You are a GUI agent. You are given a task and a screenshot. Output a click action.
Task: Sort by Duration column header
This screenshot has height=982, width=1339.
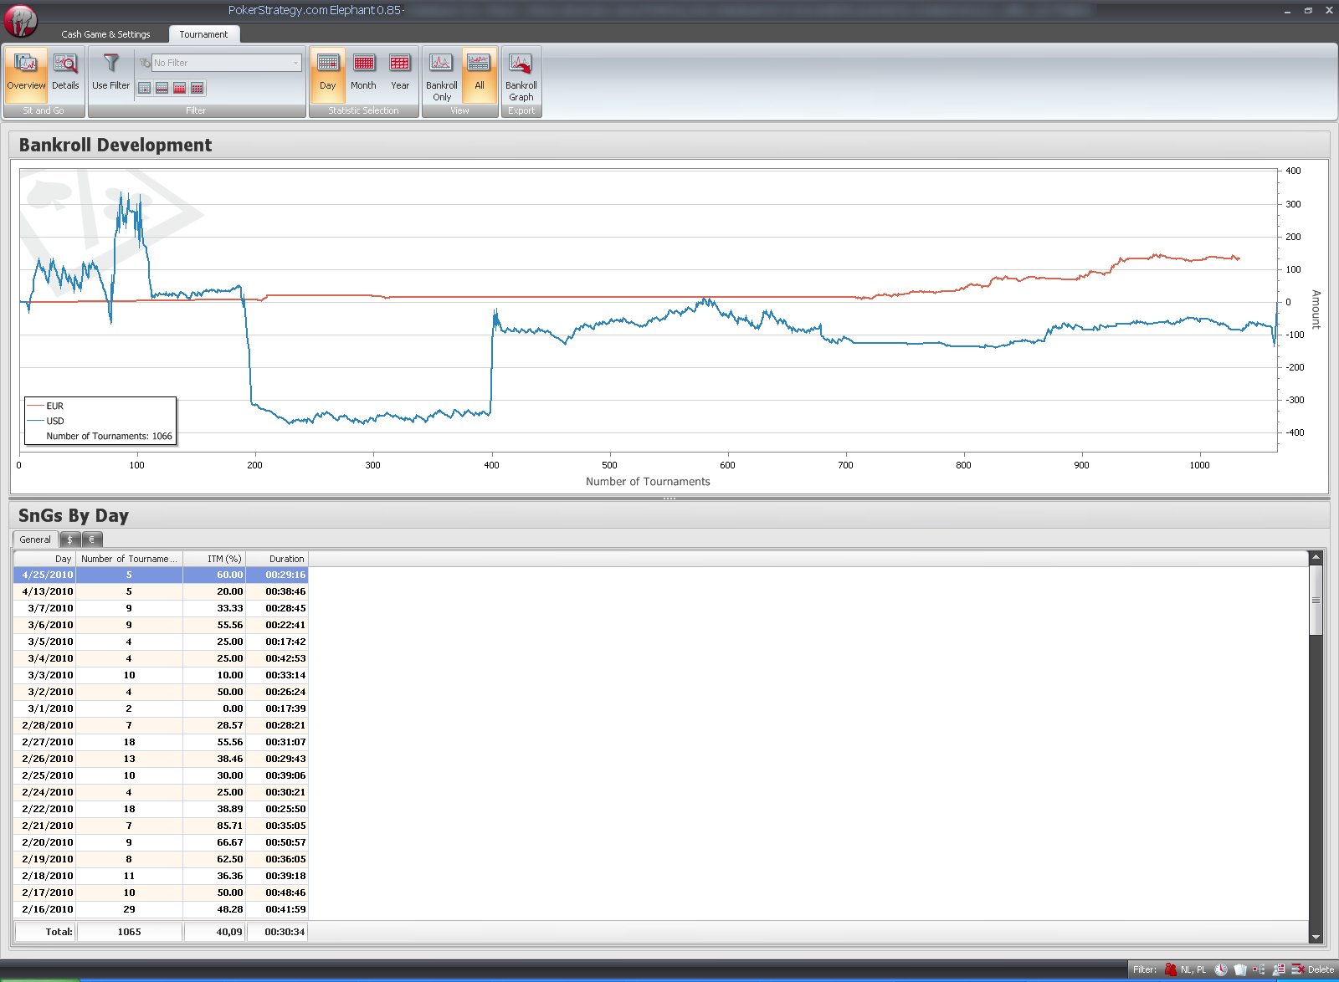click(x=277, y=559)
